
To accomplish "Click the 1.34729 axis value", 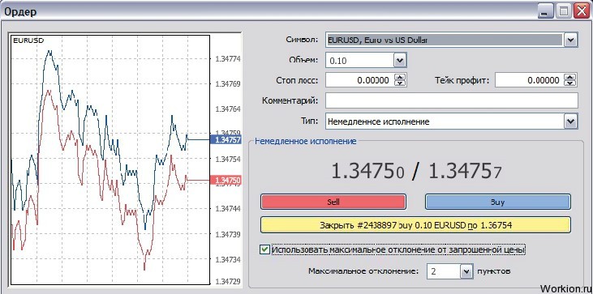I will pos(228,282).
